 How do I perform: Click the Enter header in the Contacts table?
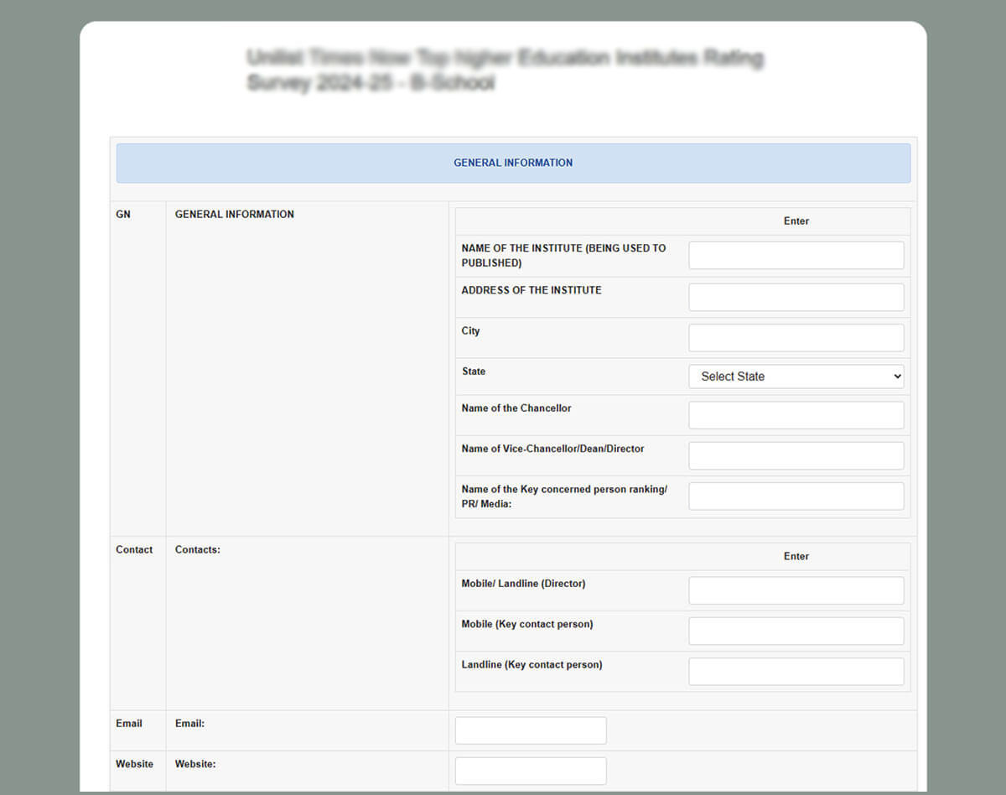796,557
